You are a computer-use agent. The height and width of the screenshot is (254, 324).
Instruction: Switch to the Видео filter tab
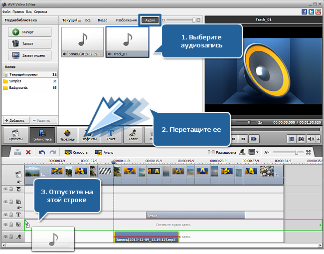[103, 20]
